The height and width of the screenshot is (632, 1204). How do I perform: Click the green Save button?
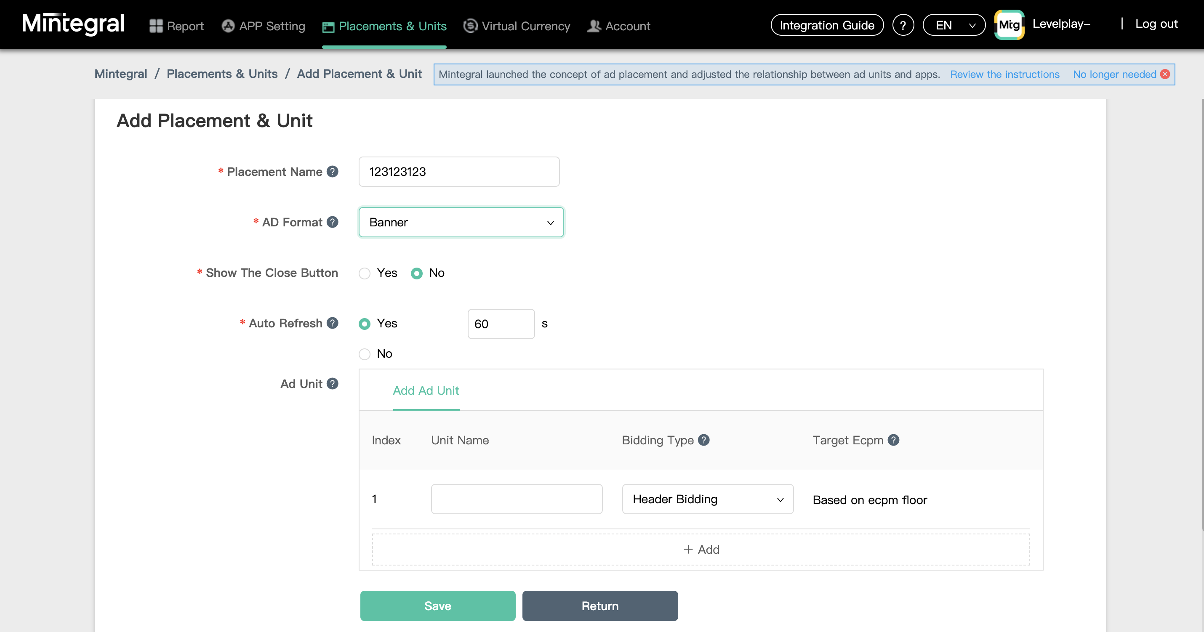point(437,606)
